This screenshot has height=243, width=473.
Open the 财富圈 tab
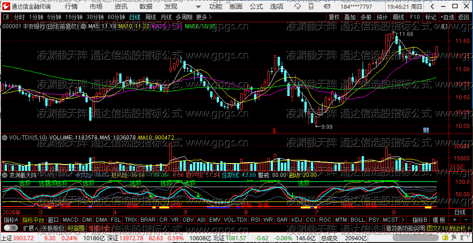pyautogui.click(x=76, y=228)
